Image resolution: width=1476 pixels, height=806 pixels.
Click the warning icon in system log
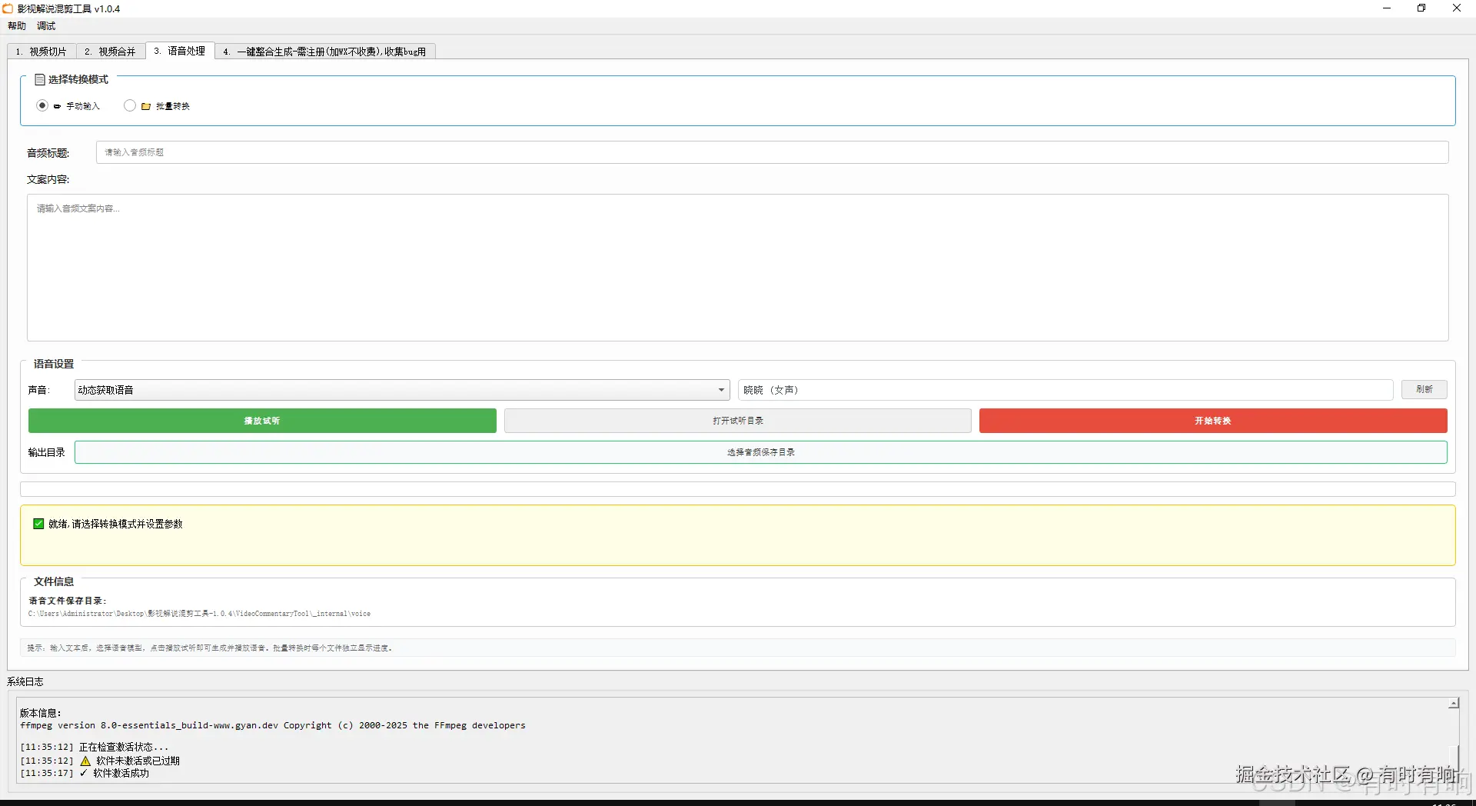[x=85, y=761]
